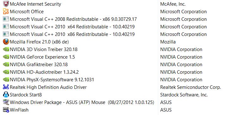Click the Stardock Software, Inc. publisher cell
This screenshot has height=115, width=231.
[x=184, y=95]
